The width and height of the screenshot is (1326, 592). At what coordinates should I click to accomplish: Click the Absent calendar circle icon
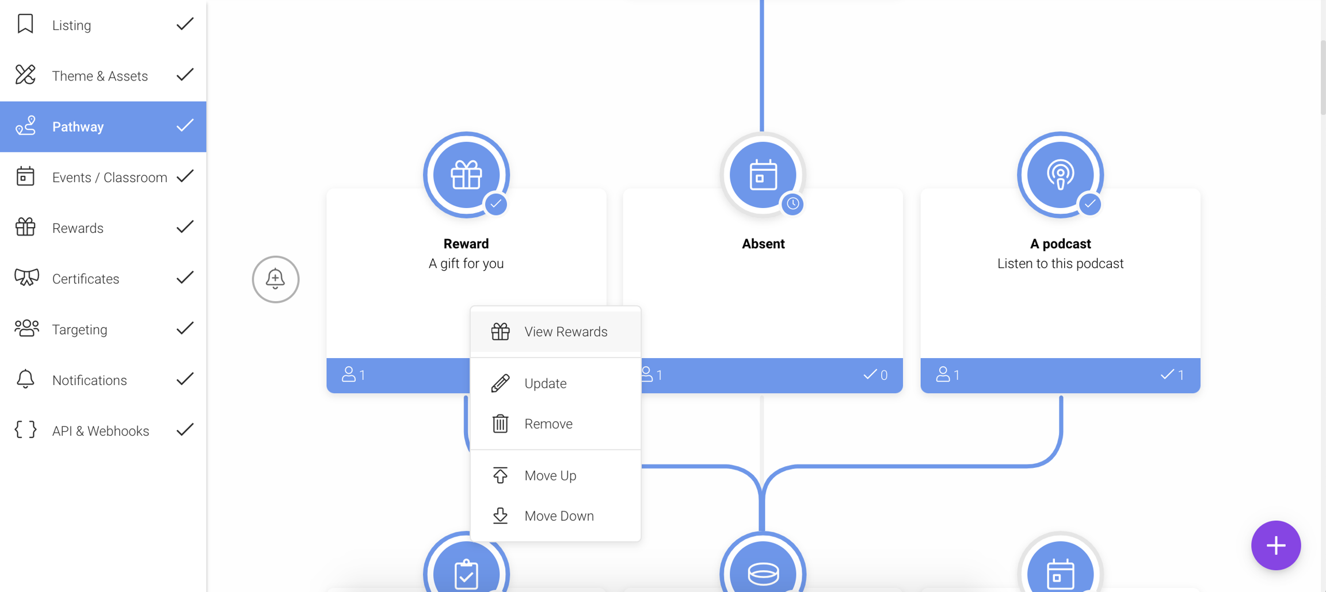pos(763,175)
